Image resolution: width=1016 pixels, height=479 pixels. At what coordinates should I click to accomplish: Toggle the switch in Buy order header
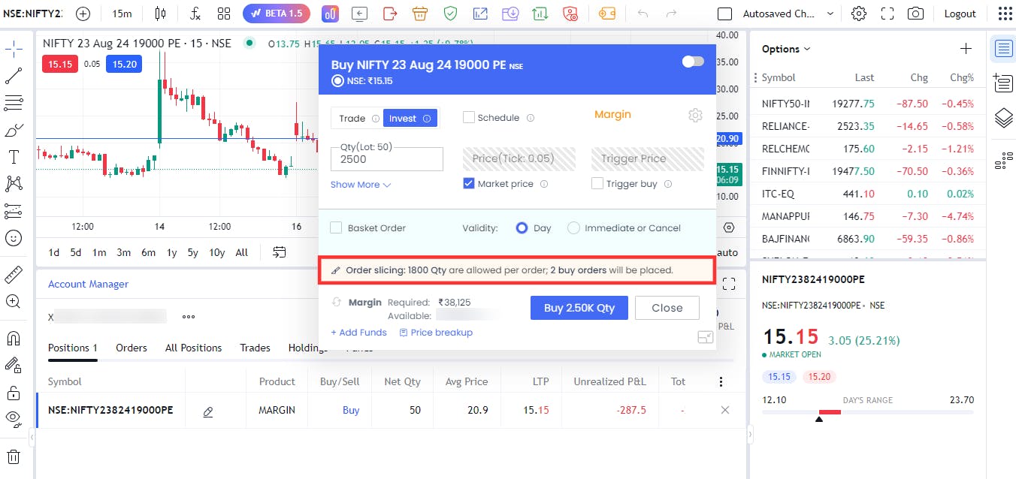(x=693, y=62)
